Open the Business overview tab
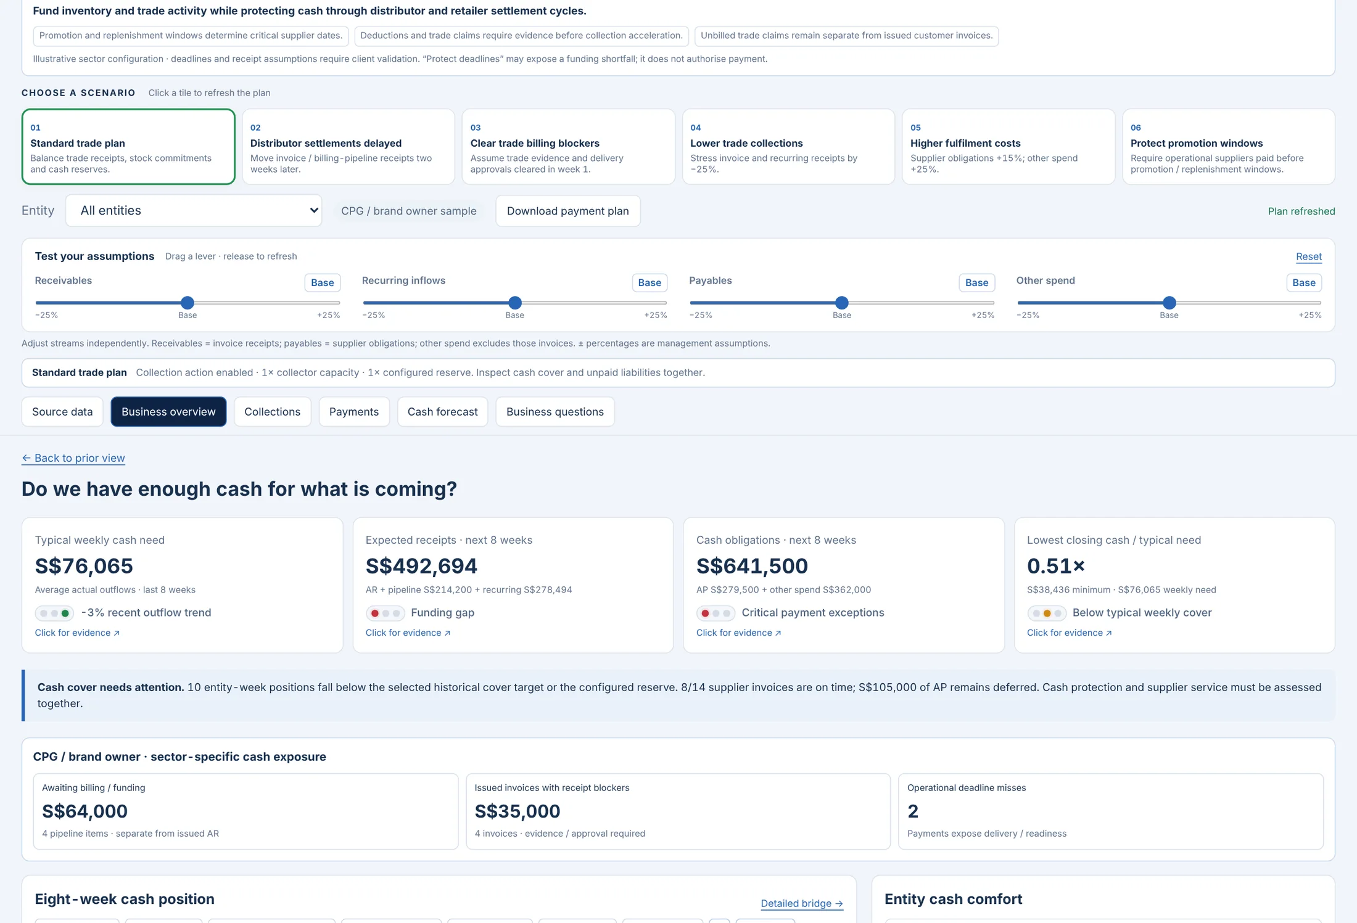The image size is (1357, 923). (168, 412)
